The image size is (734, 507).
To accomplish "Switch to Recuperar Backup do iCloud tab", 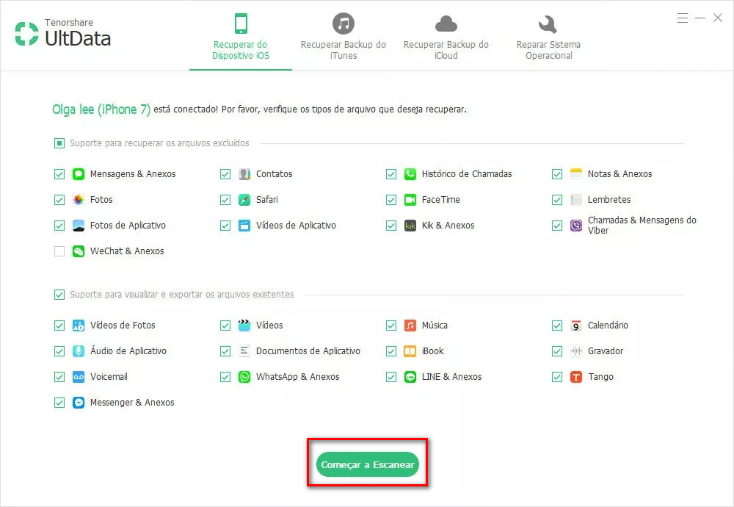I will 446,37.
